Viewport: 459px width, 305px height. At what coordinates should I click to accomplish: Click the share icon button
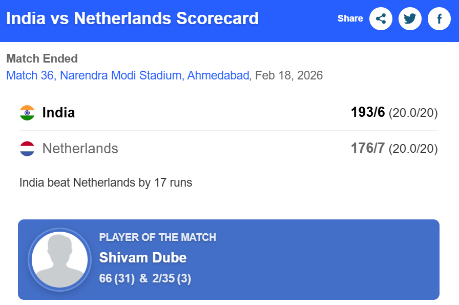point(381,19)
